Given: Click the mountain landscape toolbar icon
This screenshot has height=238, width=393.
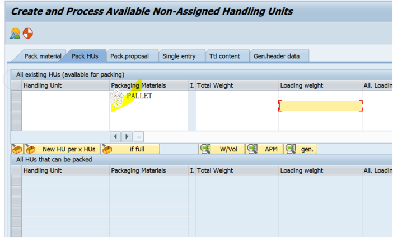Looking at the screenshot, I should click(15, 34).
